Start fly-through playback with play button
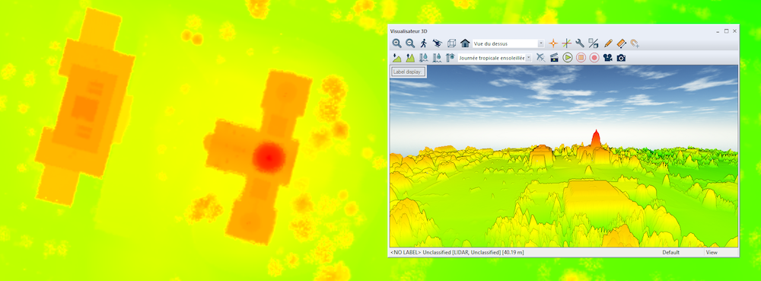The width and height of the screenshot is (761, 281). point(568,58)
